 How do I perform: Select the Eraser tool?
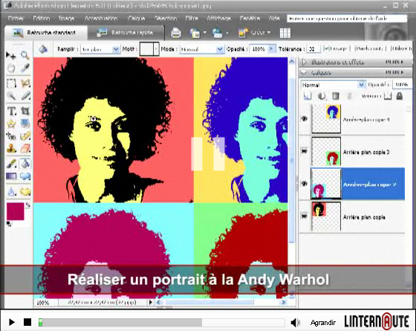(x=25, y=149)
